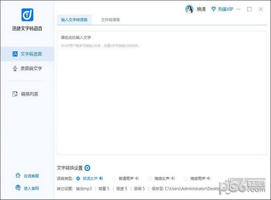Open the 录音转文字 sidebar section

pyautogui.click(x=27, y=68)
